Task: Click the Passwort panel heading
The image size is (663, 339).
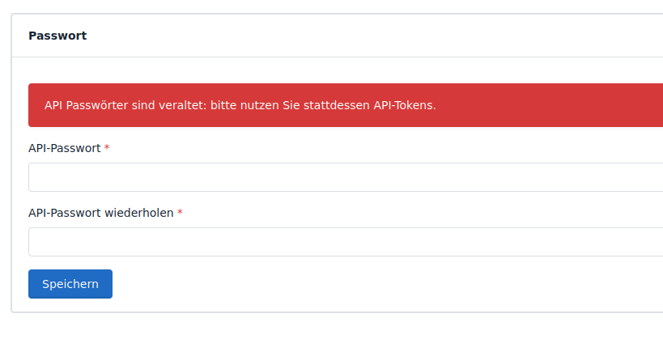Action: click(57, 36)
